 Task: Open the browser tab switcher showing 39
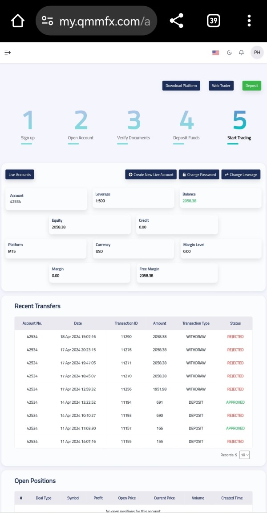coord(214,21)
